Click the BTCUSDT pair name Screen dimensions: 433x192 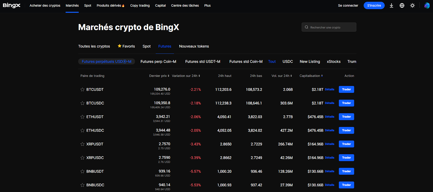[95, 89]
